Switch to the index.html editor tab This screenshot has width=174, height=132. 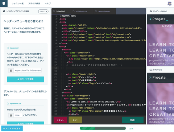pos(61,11)
